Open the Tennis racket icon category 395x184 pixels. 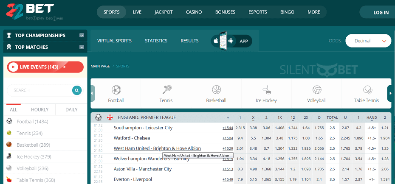(167, 89)
